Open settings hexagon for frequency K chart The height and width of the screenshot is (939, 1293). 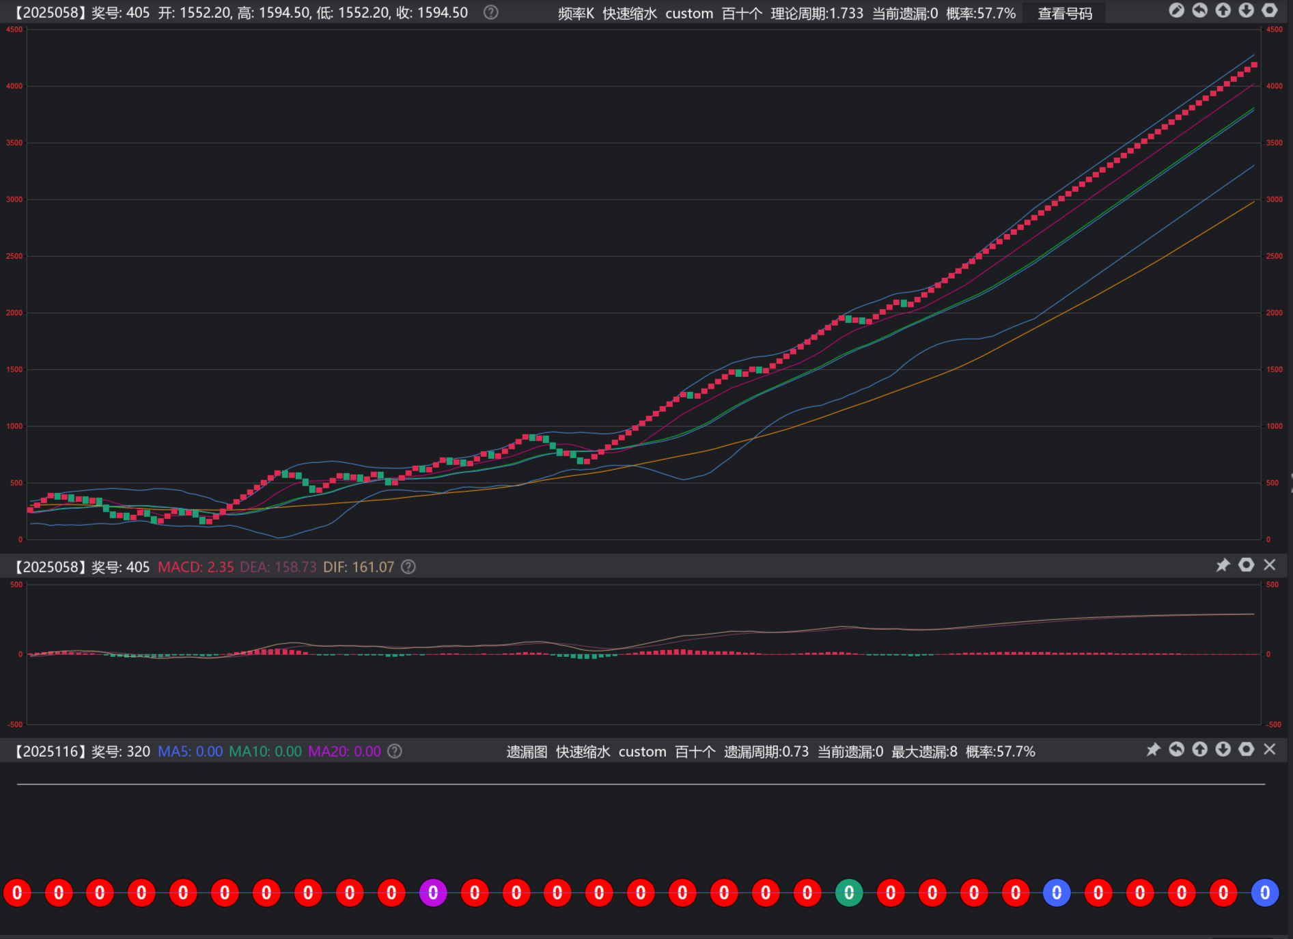coord(1270,11)
